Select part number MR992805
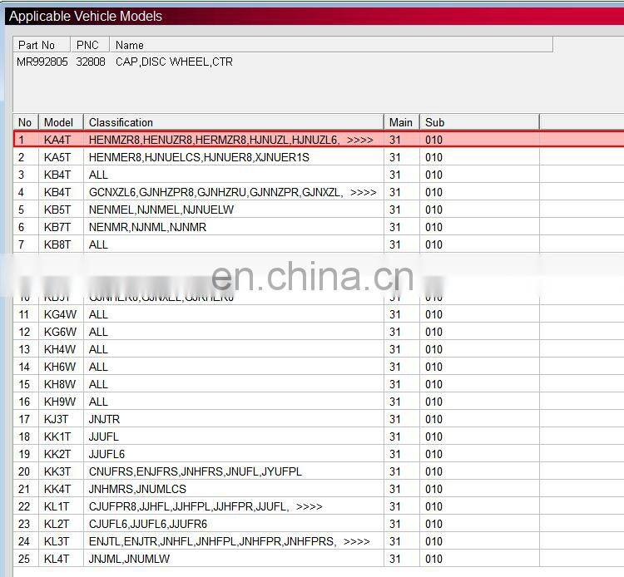 [41, 62]
